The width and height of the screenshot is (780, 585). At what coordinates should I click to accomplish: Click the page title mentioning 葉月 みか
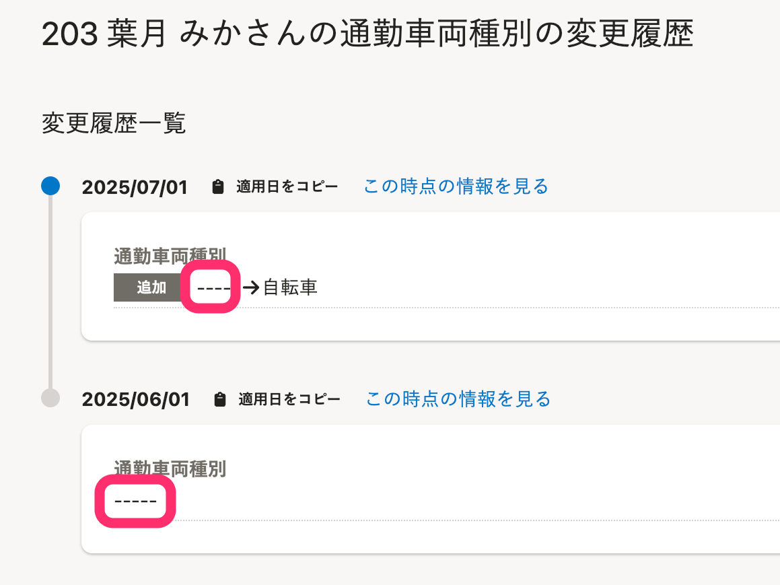click(367, 34)
